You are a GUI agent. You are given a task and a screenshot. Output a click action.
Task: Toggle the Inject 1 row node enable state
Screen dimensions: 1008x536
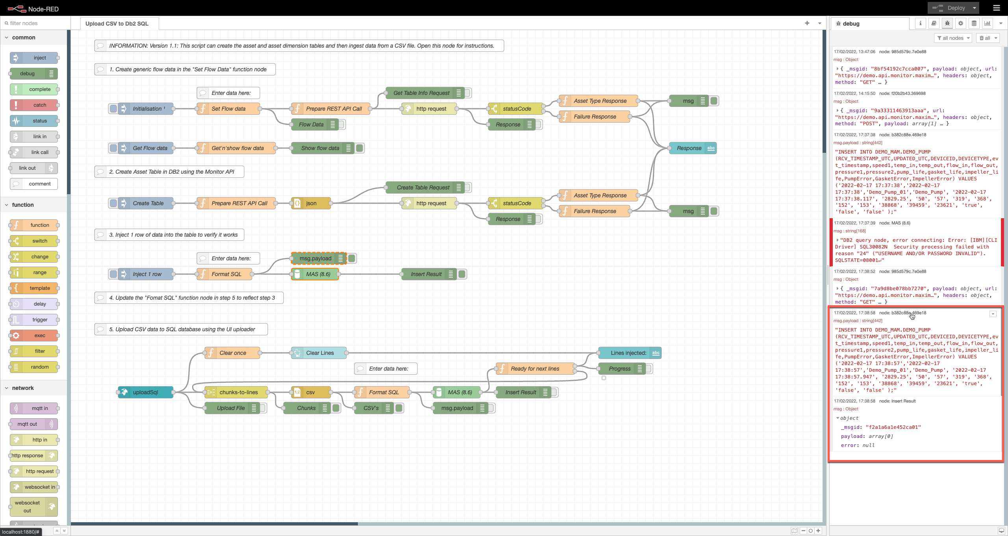[113, 274]
